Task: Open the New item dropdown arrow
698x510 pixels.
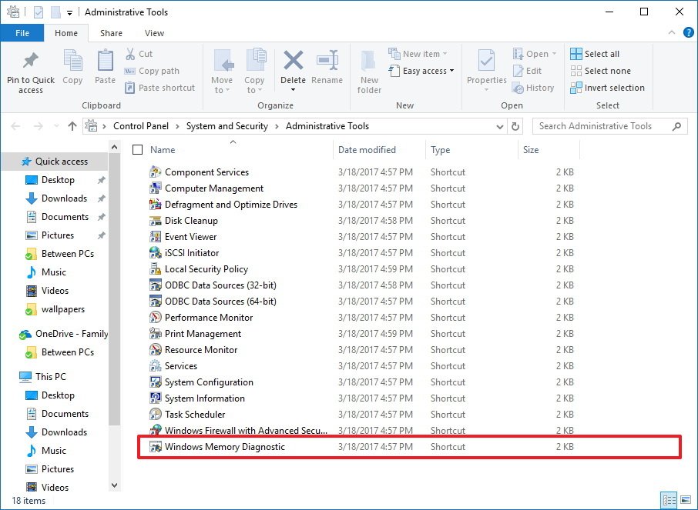Action: pos(445,53)
